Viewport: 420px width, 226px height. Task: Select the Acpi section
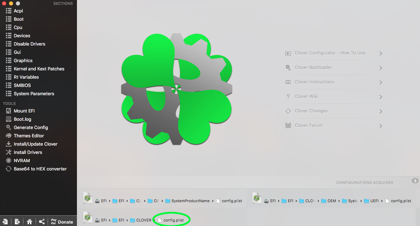click(18, 11)
